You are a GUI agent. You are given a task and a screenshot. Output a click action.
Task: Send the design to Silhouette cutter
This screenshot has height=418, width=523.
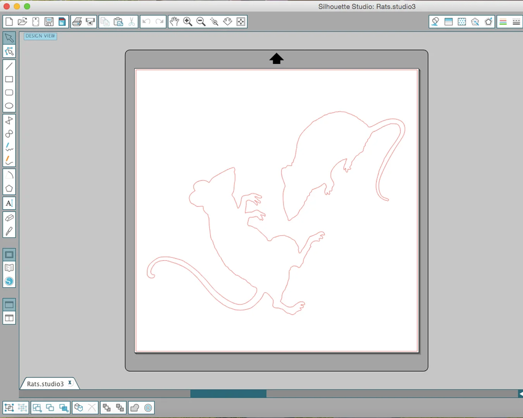pos(90,22)
